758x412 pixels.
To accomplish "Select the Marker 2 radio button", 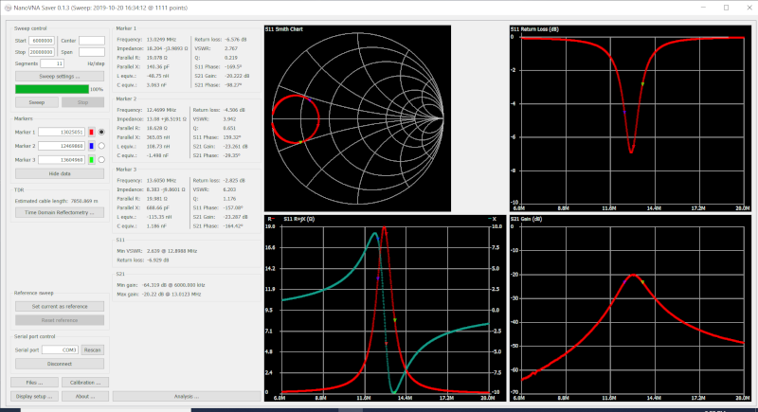I will [100, 146].
